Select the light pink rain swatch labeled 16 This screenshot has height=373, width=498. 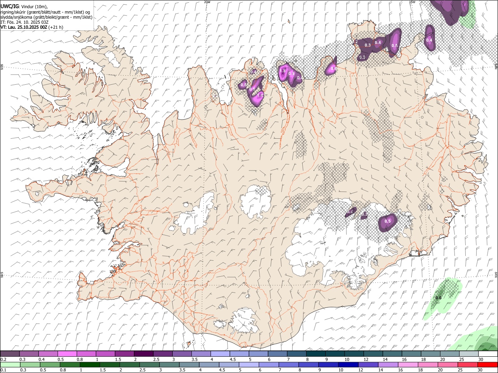pyautogui.click(x=408, y=364)
